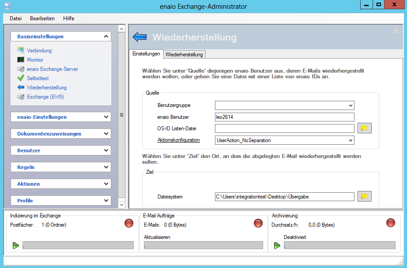Open Verbindung in the sidebar
Image resolution: width=407 pixels, height=268 pixels.
39,51
